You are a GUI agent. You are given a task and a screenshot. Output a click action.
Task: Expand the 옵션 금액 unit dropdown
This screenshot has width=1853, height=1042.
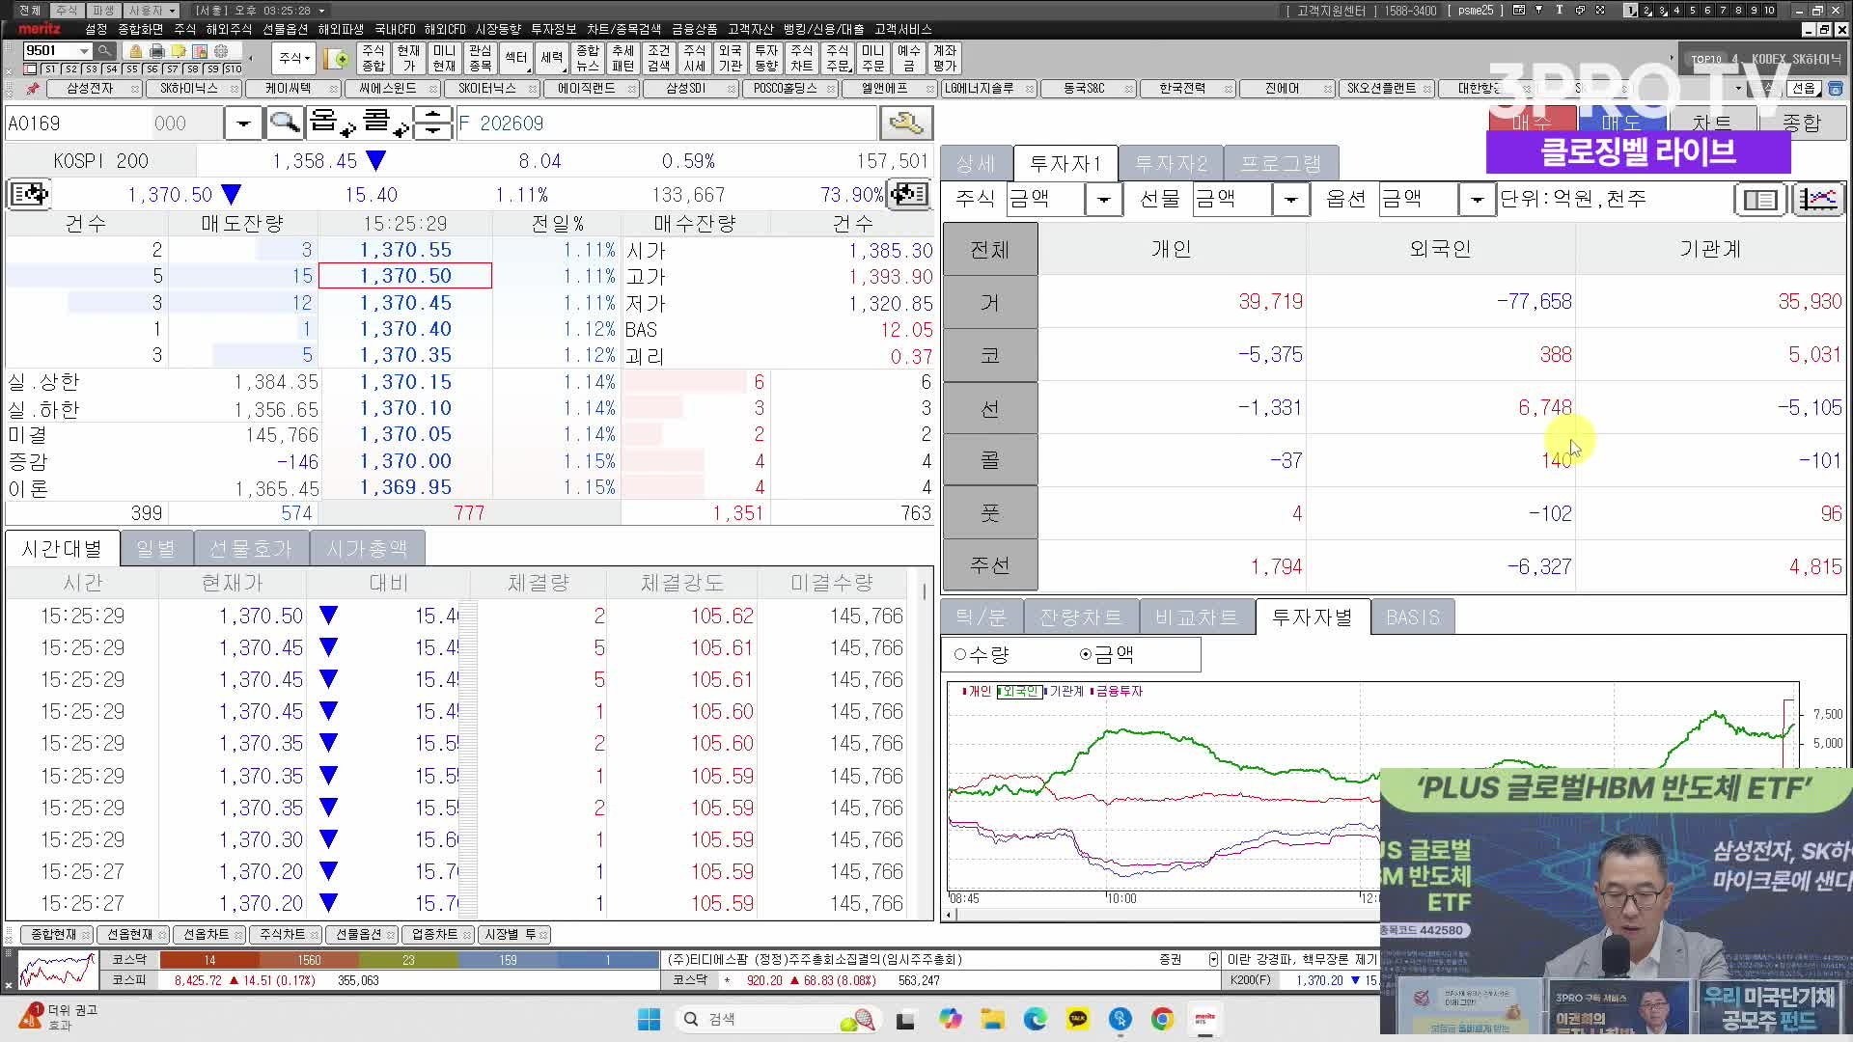coord(1477,200)
